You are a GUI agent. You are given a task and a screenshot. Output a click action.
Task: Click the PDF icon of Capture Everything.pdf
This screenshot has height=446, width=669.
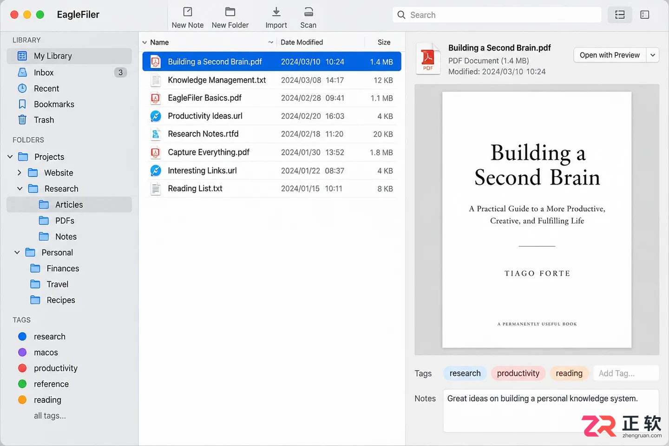(156, 152)
